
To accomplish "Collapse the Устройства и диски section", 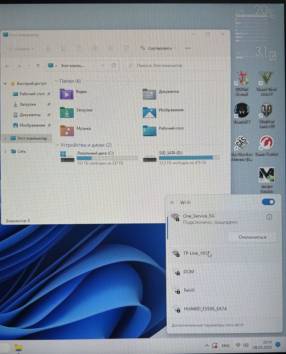I will [57, 145].
